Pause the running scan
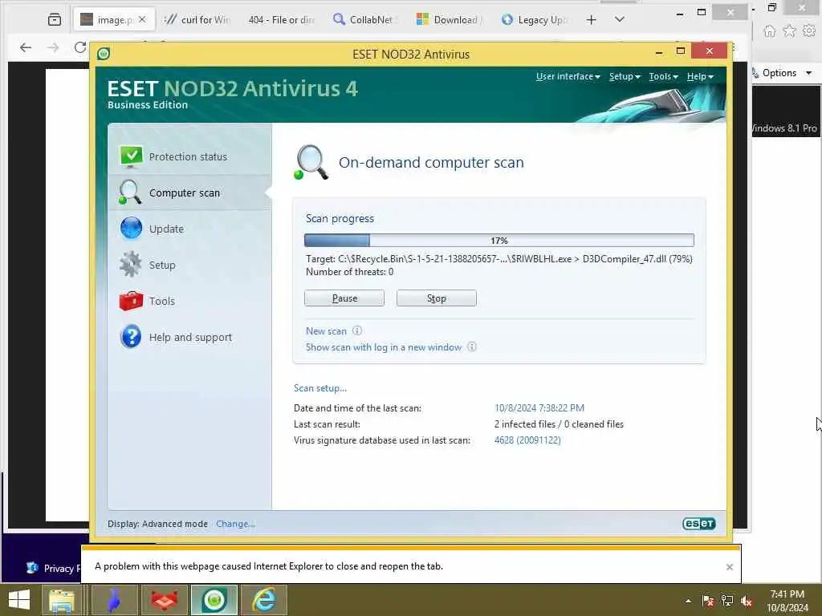This screenshot has width=822, height=616. [x=344, y=298]
